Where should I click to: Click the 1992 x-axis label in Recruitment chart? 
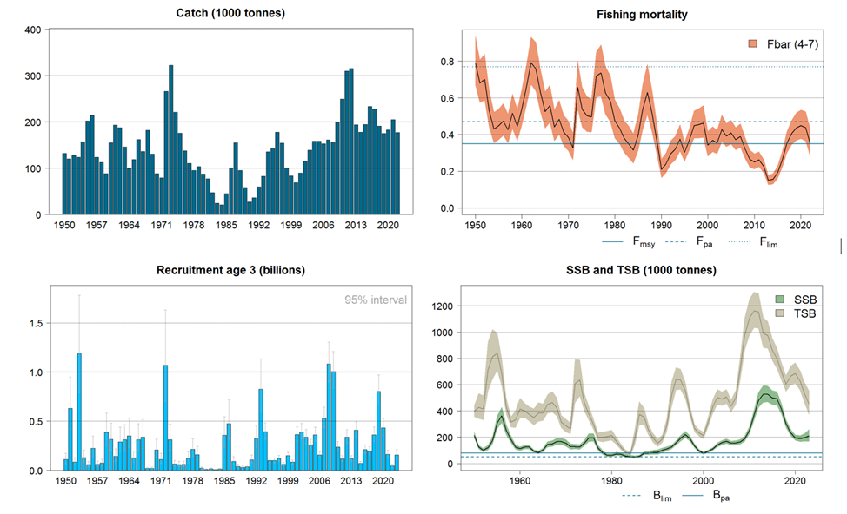(x=257, y=481)
